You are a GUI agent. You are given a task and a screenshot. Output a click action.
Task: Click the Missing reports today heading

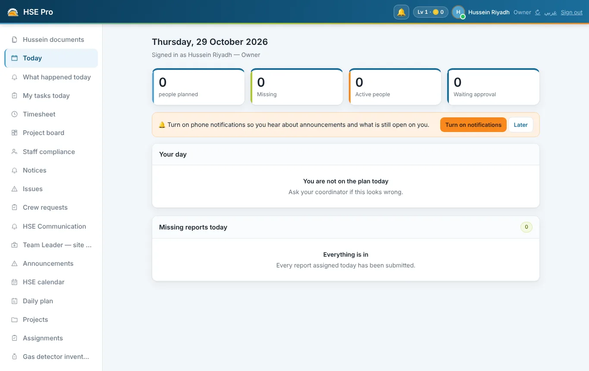tap(193, 227)
